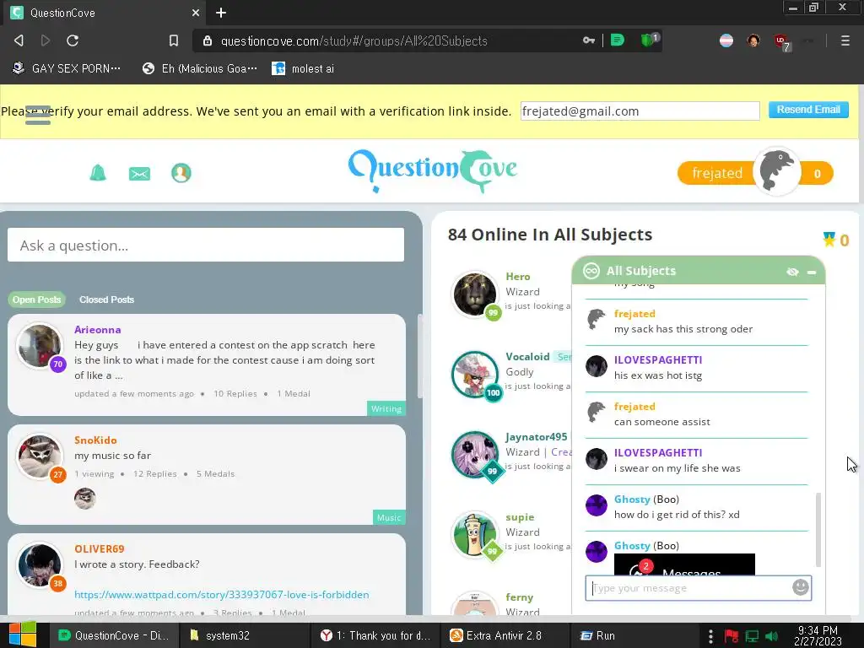The width and height of the screenshot is (864, 648).
Task: Click the Music subject tag
Action: pos(389,517)
